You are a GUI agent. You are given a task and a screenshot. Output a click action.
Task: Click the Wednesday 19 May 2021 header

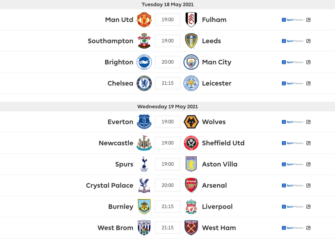(x=167, y=107)
